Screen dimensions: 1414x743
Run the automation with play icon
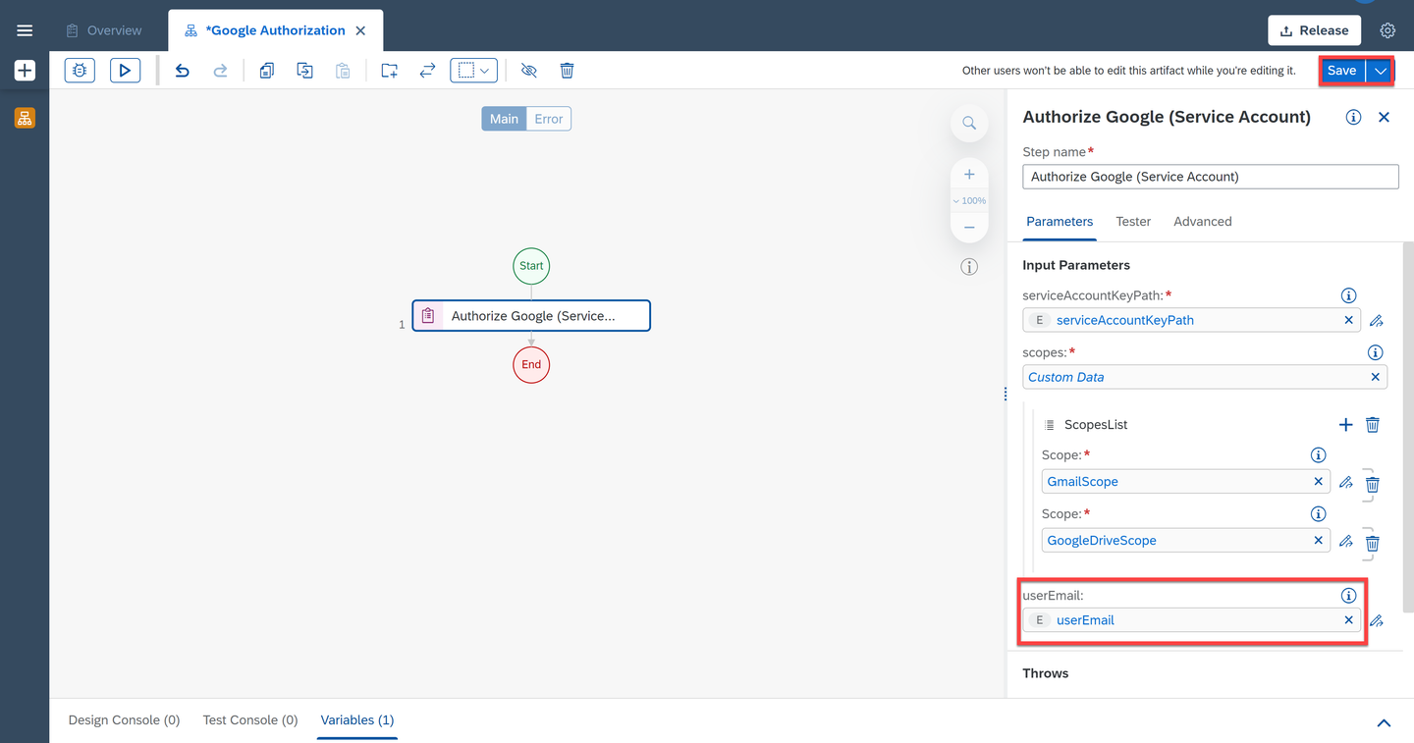125,71
